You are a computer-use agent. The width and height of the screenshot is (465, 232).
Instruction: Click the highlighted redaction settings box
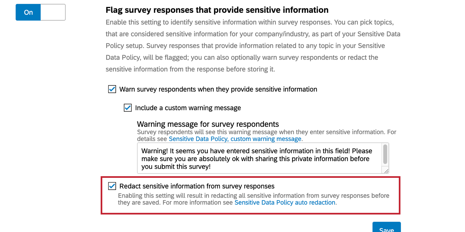point(250,195)
